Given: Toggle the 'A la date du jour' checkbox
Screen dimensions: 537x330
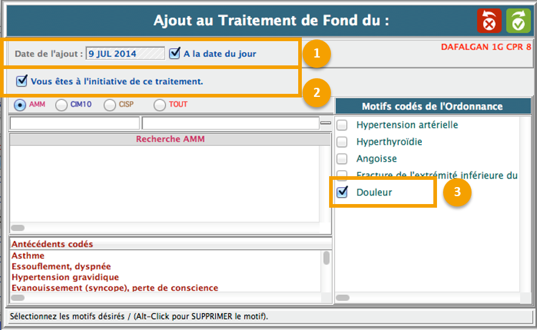Looking at the screenshot, I should coord(175,53).
